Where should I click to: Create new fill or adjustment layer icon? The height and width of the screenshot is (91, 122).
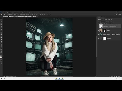(115, 76)
